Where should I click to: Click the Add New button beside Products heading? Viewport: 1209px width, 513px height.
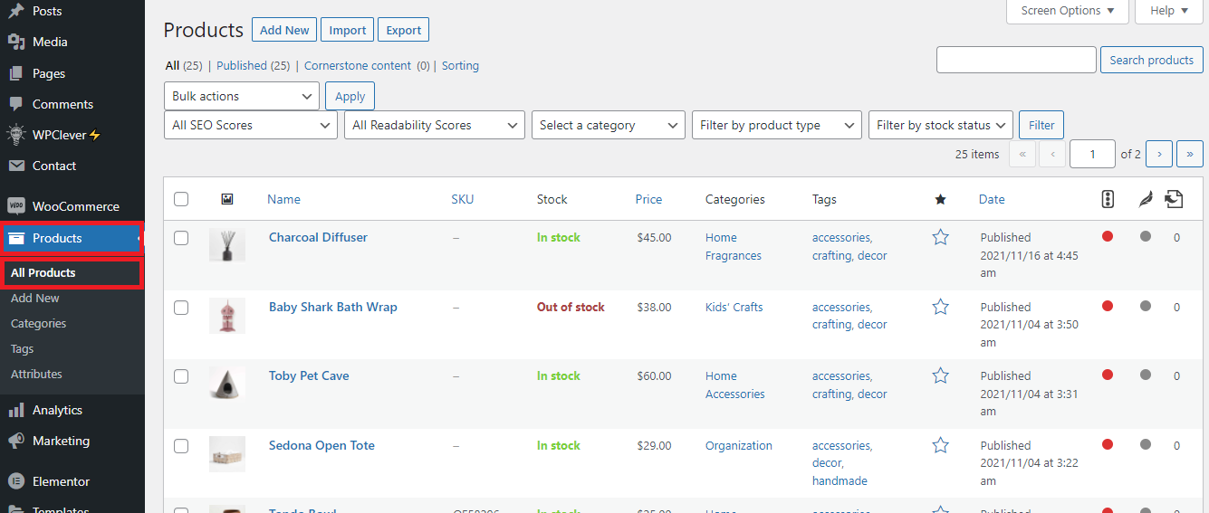click(284, 30)
